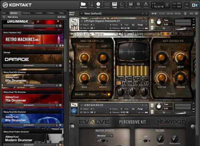Open info icon for Abbey Road 60s Drummer

57,85
